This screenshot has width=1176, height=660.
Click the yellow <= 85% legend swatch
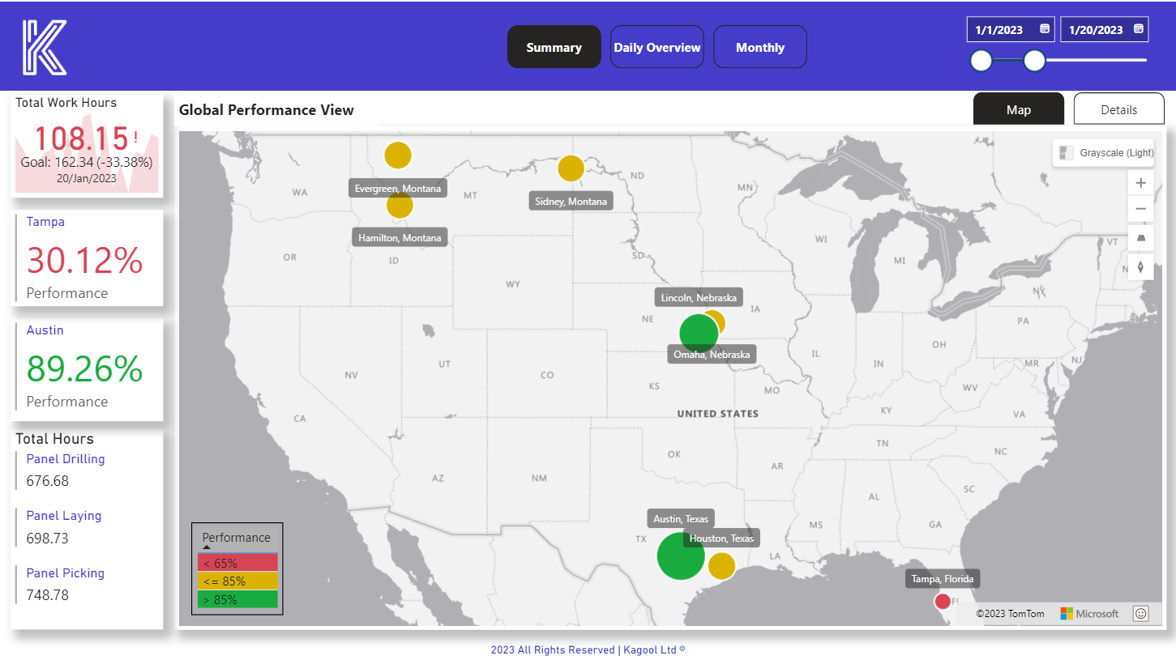[x=237, y=581]
